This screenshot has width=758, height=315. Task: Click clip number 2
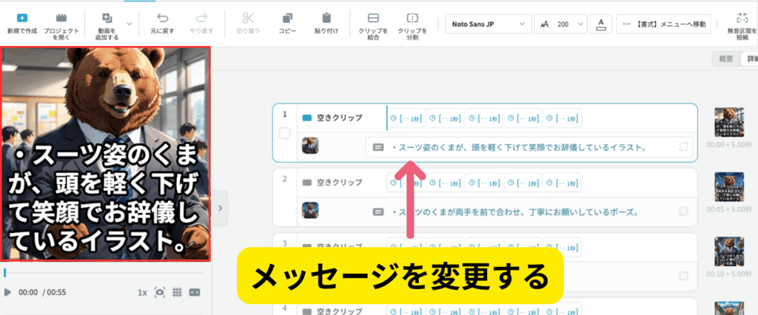285,179
